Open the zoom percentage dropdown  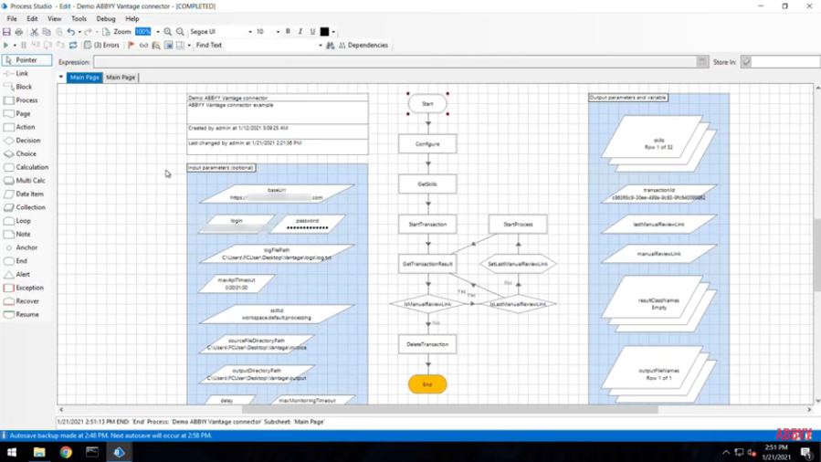pyautogui.click(x=158, y=32)
